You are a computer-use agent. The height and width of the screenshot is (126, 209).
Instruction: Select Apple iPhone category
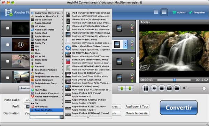point(47,36)
